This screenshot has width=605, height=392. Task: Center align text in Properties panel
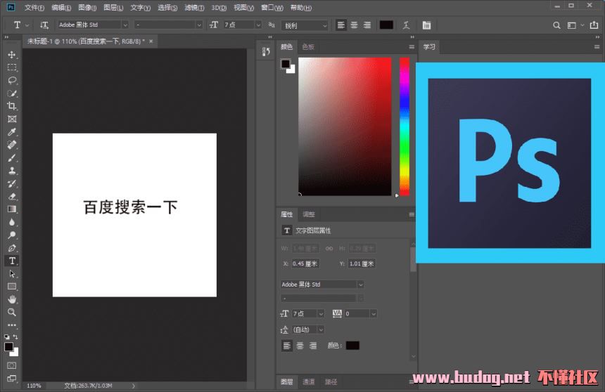coord(300,346)
